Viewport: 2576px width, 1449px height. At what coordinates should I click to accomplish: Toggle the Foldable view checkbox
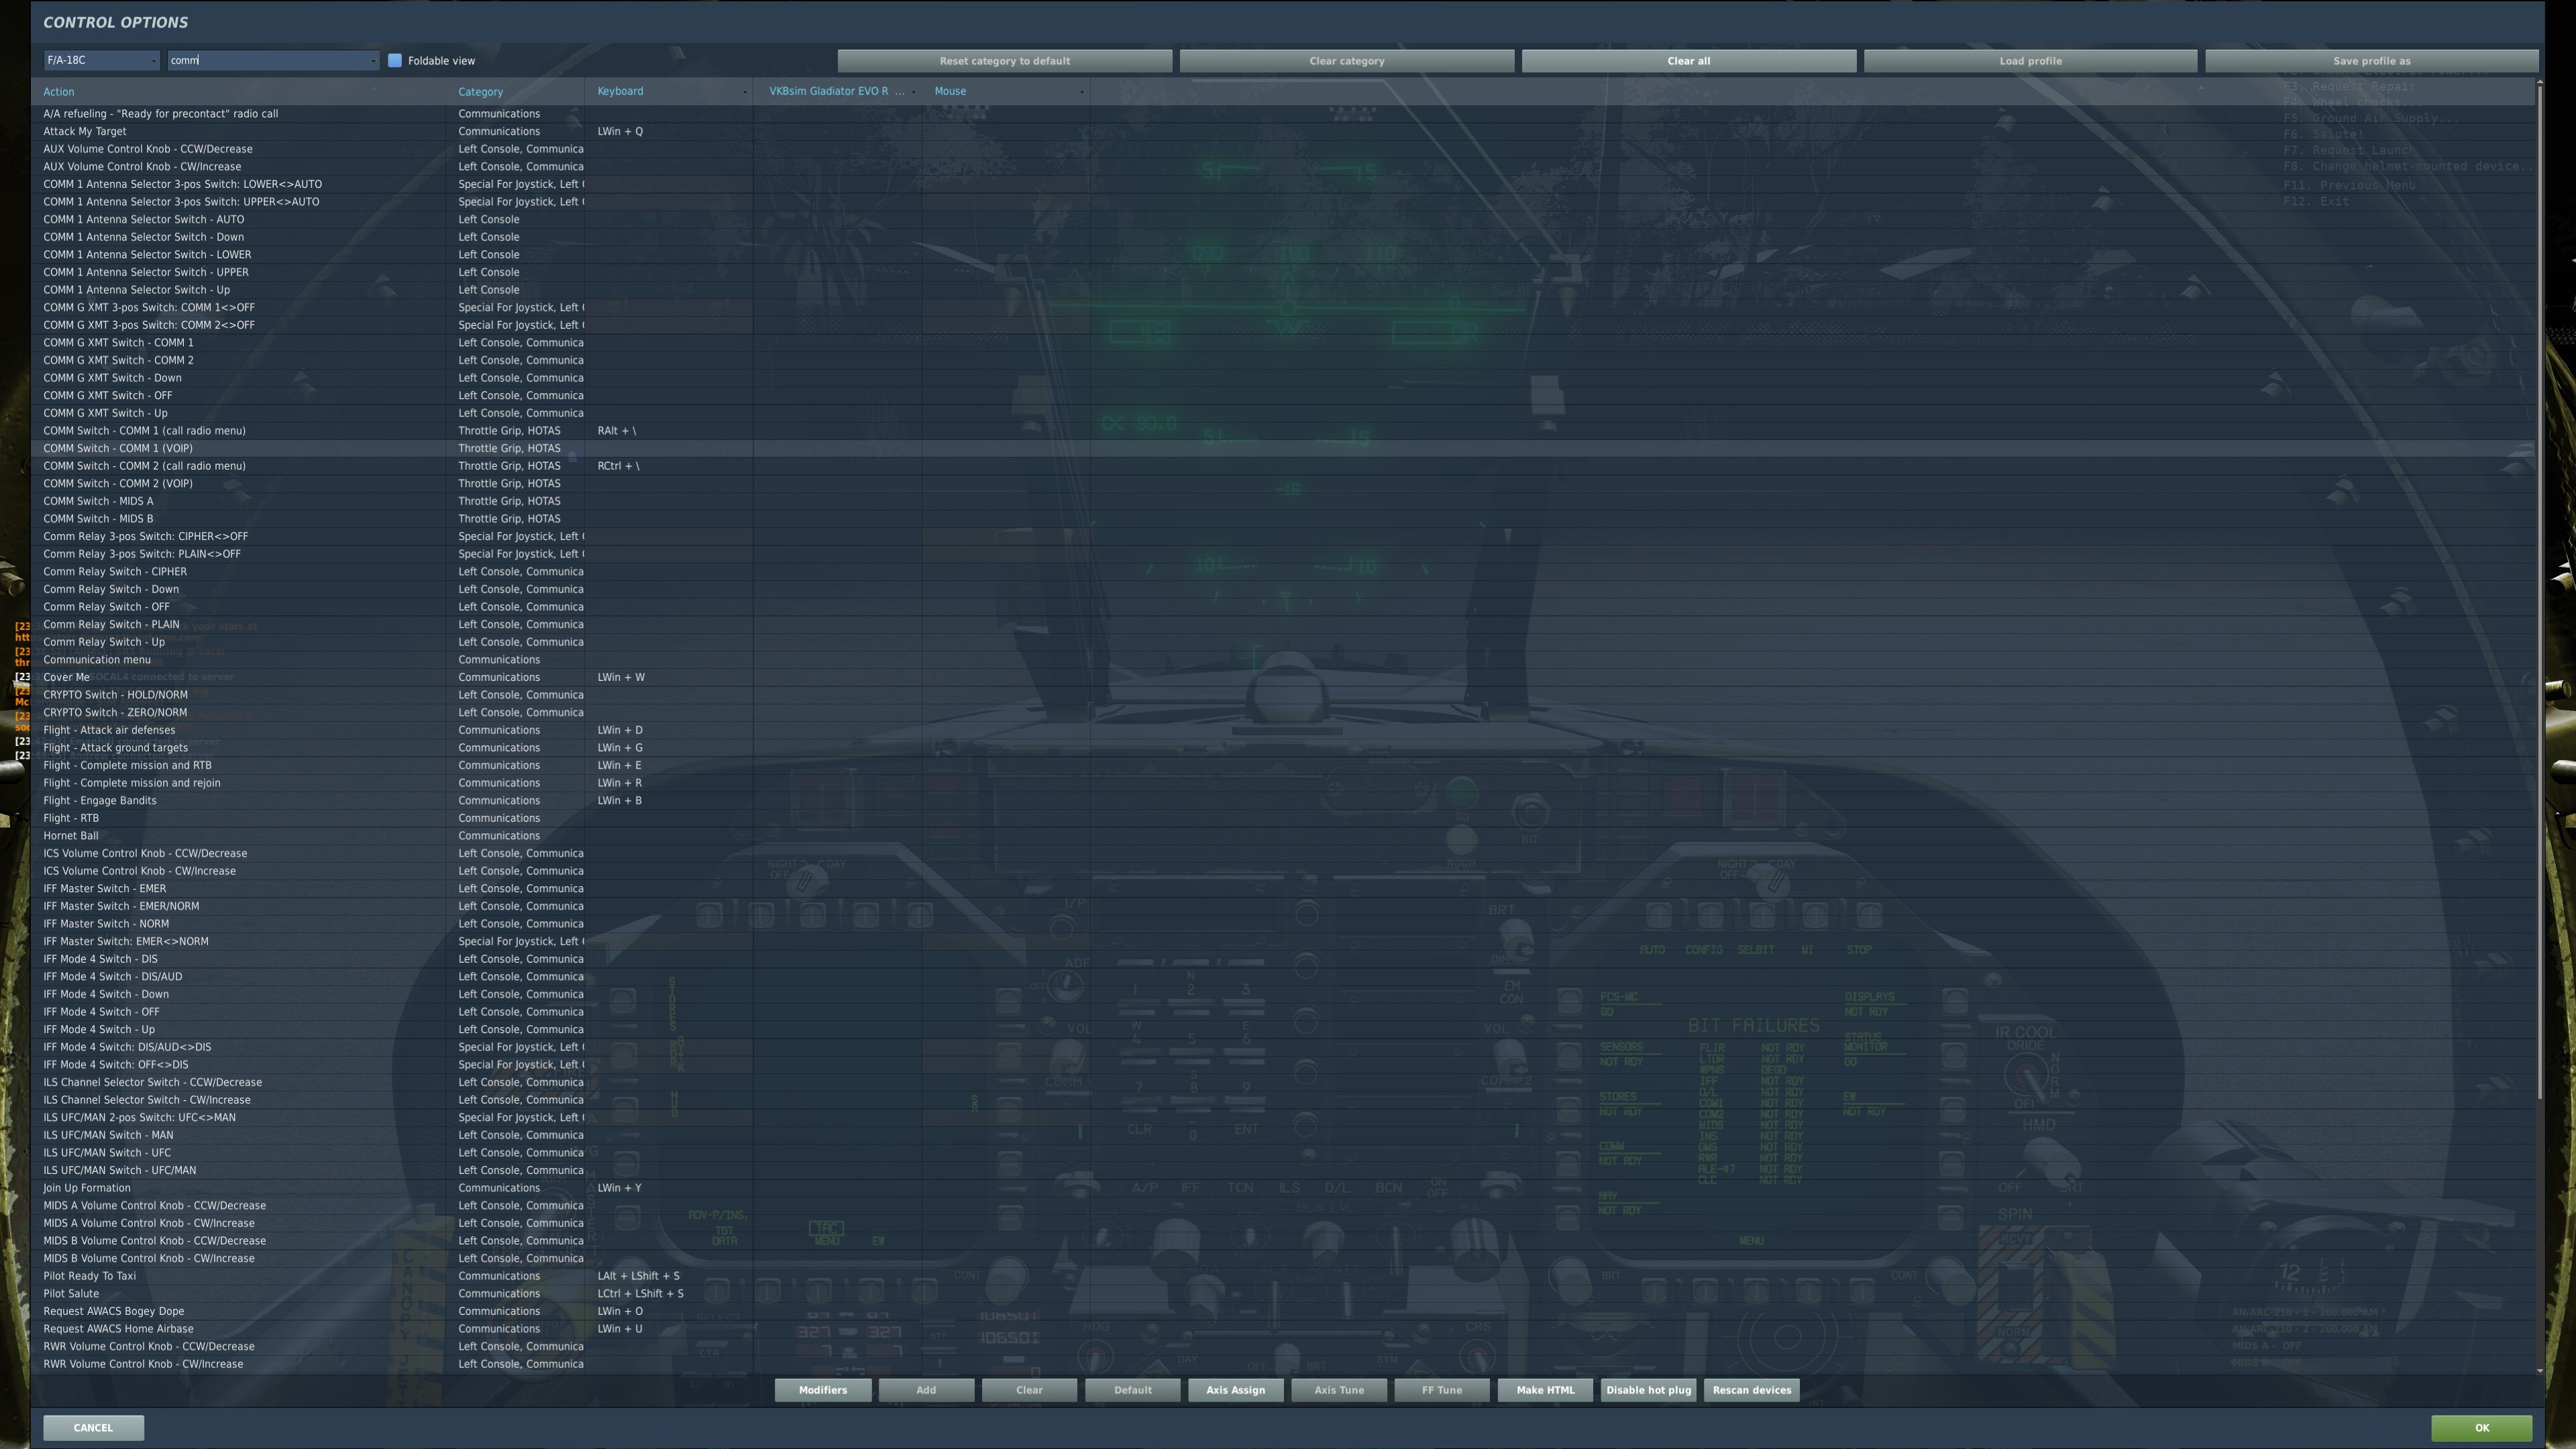(x=395, y=60)
